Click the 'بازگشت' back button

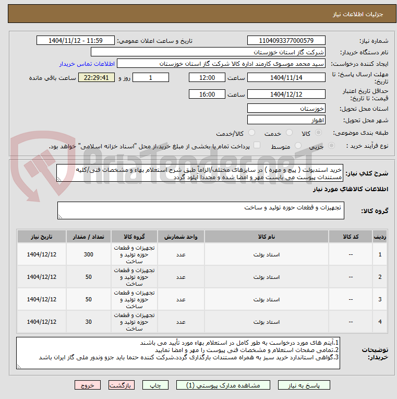click(x=121, y=385)
